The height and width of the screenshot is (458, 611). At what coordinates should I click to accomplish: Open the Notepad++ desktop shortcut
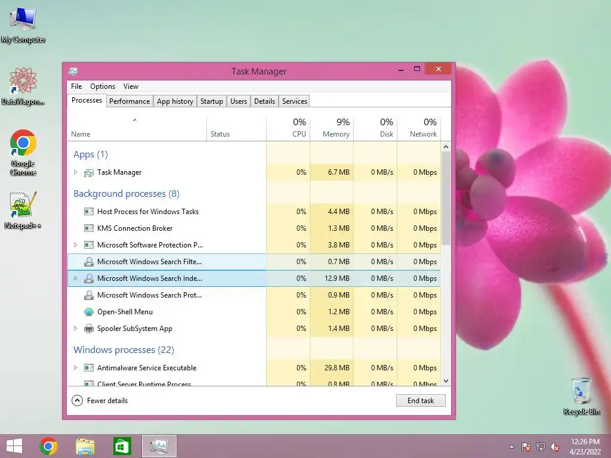[23, 211]
